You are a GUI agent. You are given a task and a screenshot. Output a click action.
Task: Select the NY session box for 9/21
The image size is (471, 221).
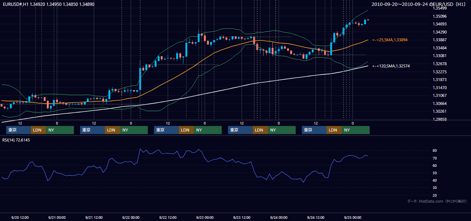pyautogui.click(x=134, y=130)
